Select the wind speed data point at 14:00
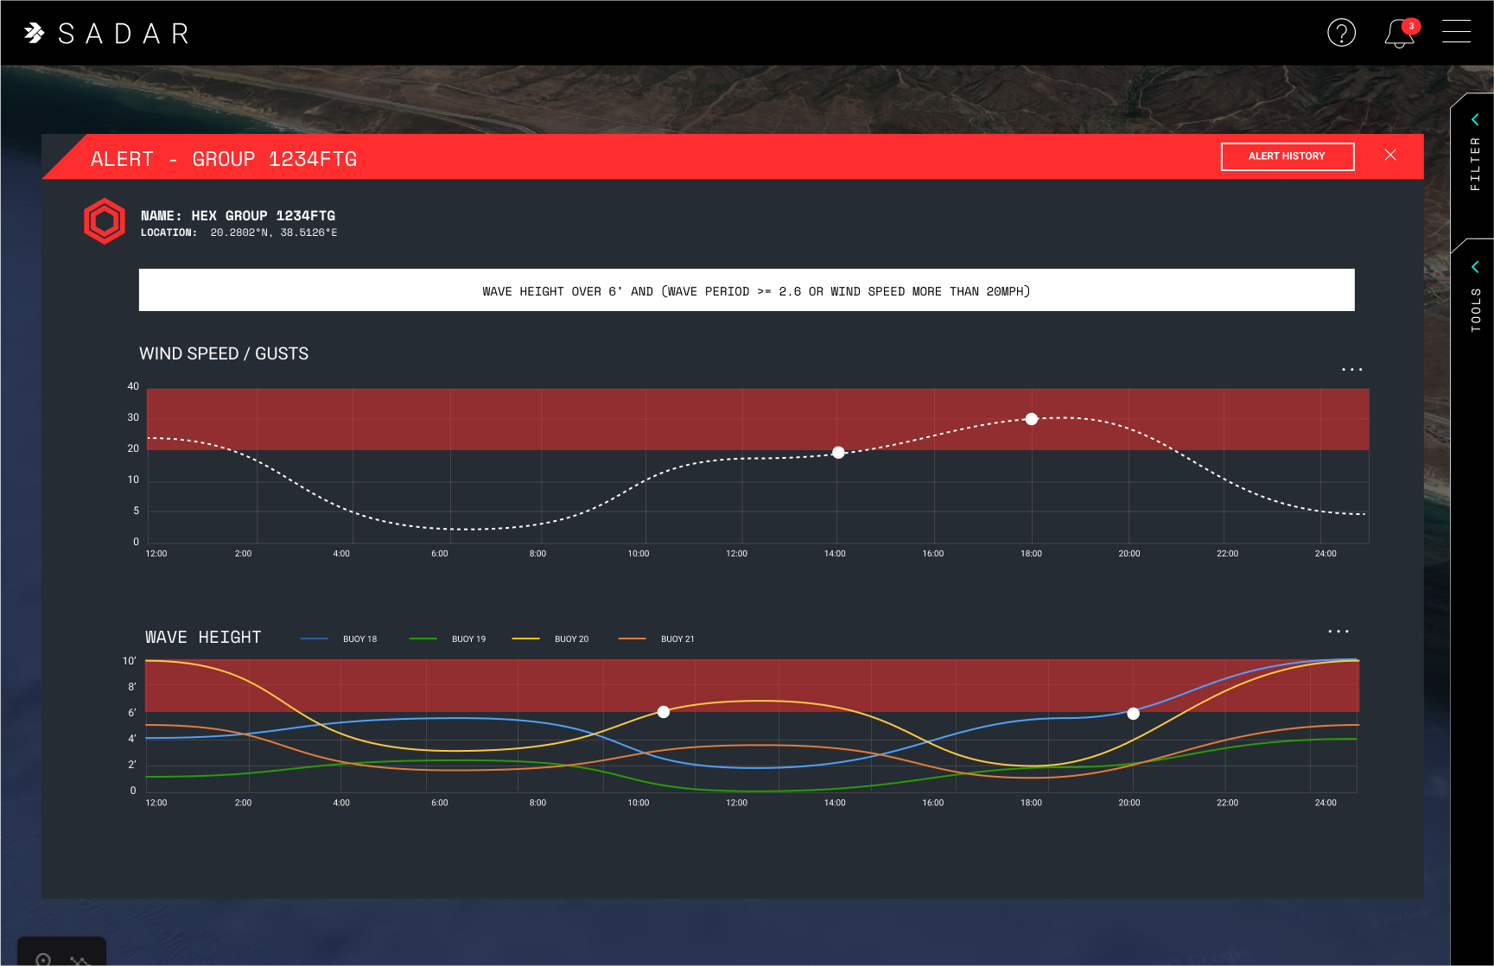The image size is (1494, 966). [838, 453]
